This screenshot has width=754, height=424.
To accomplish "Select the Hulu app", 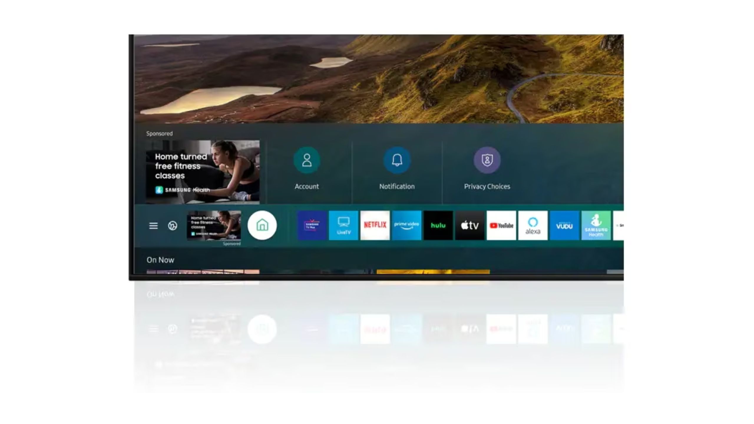I will click(x=438, y=225).
